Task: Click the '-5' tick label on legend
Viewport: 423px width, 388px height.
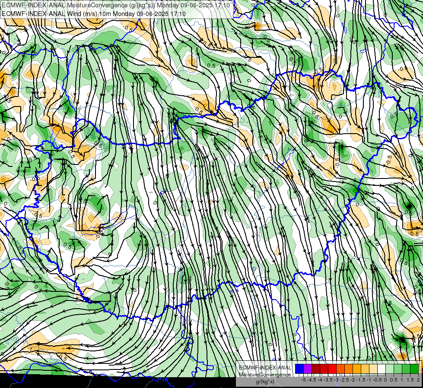Action: point(303,380)
